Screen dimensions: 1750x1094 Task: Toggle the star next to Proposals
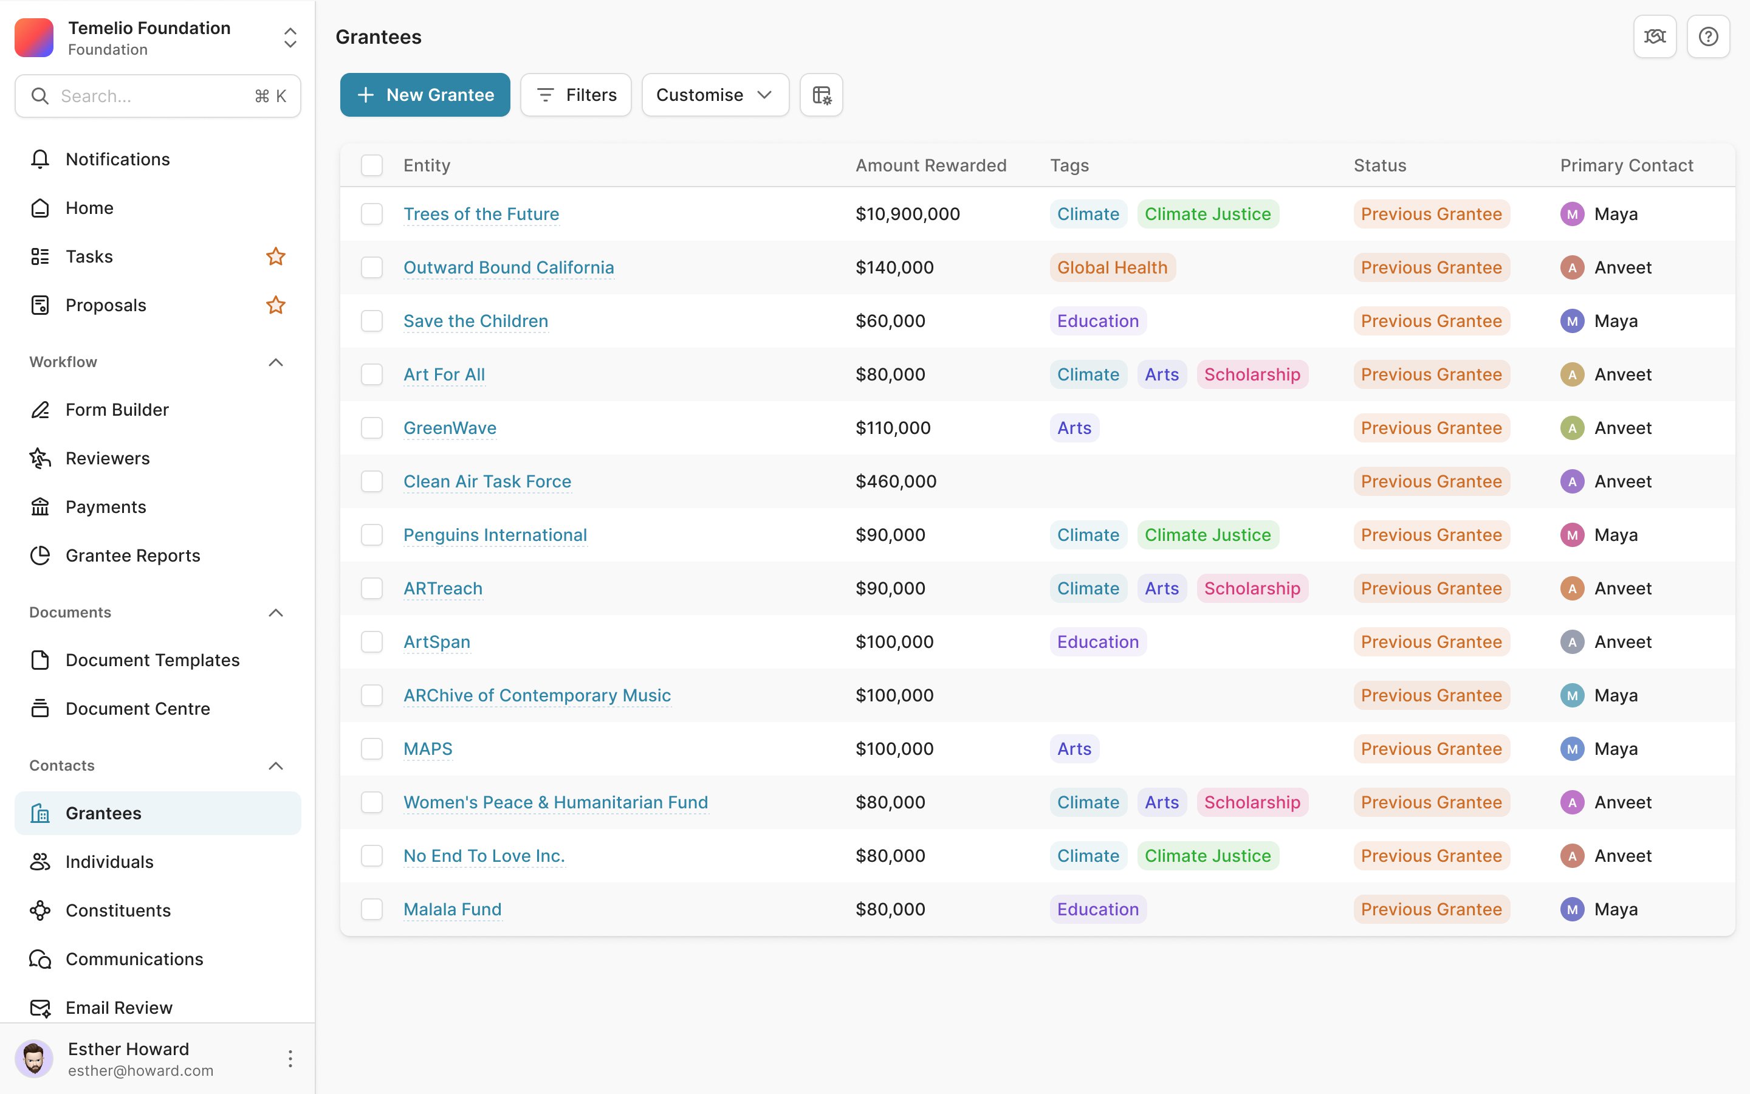pos(275,305)
